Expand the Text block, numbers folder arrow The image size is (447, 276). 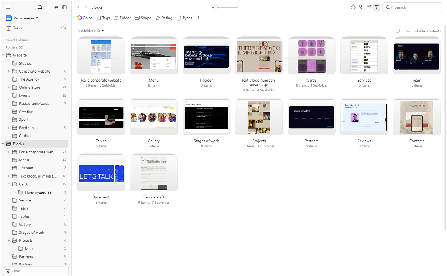[x=9, y=176]
